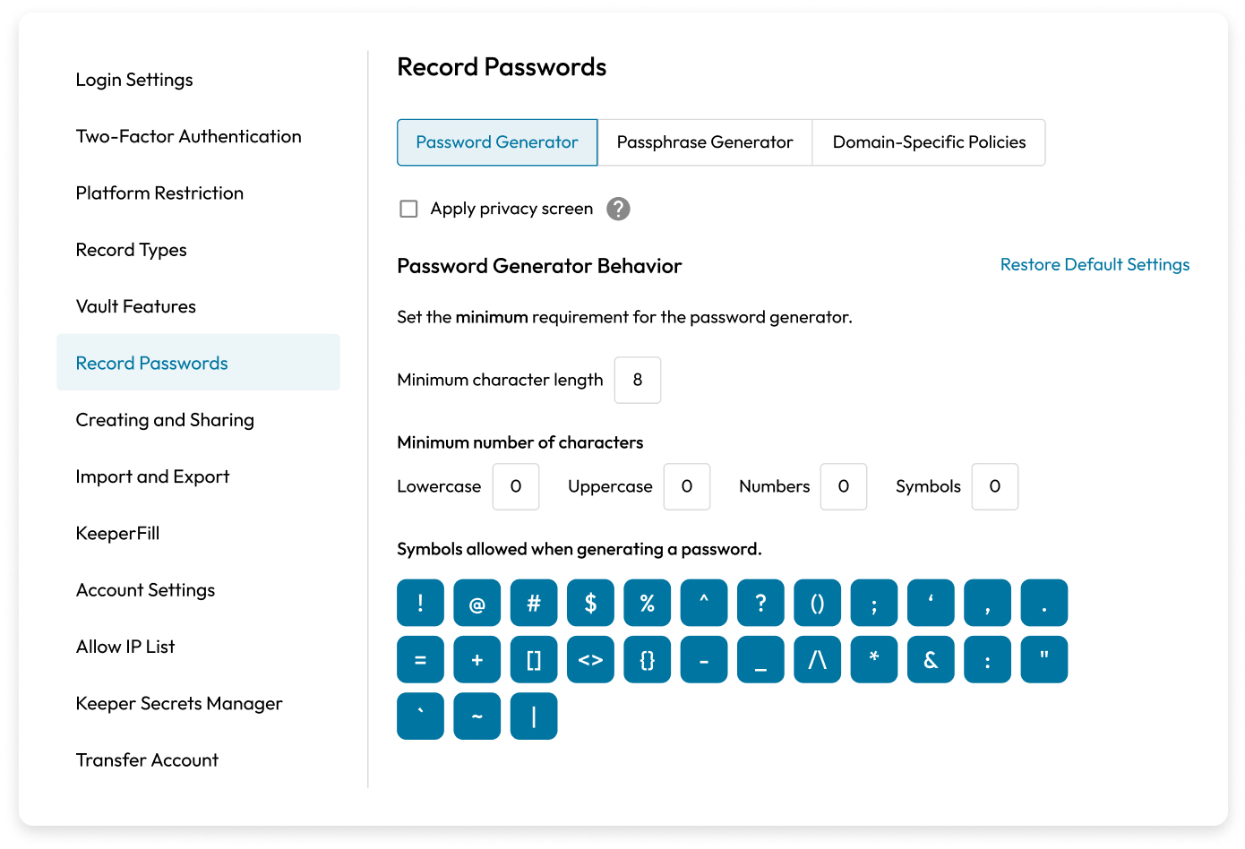
Task: Toggle the exclamation mark symbol button
Action: tap(420, 603)
